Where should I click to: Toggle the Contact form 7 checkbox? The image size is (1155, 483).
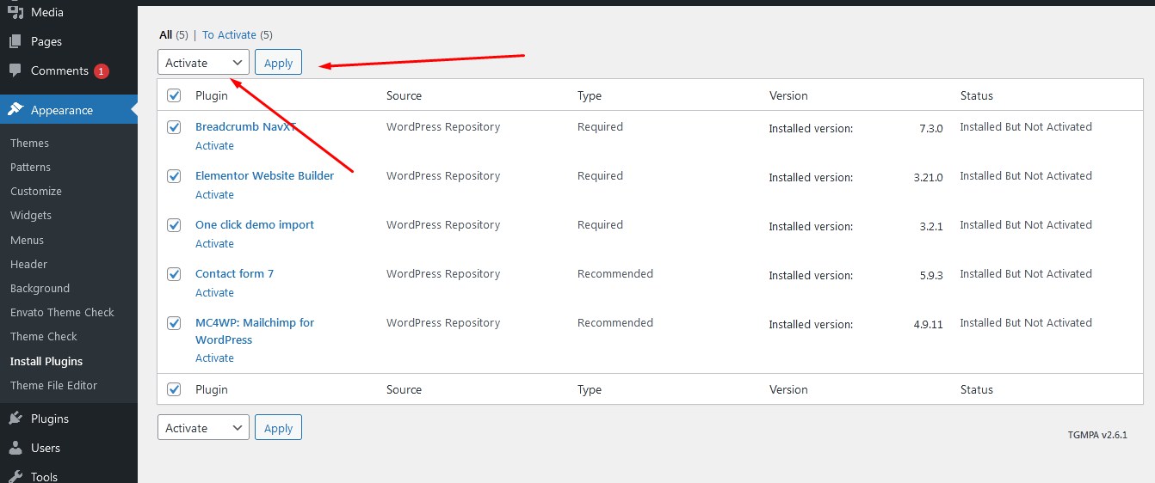174,274
